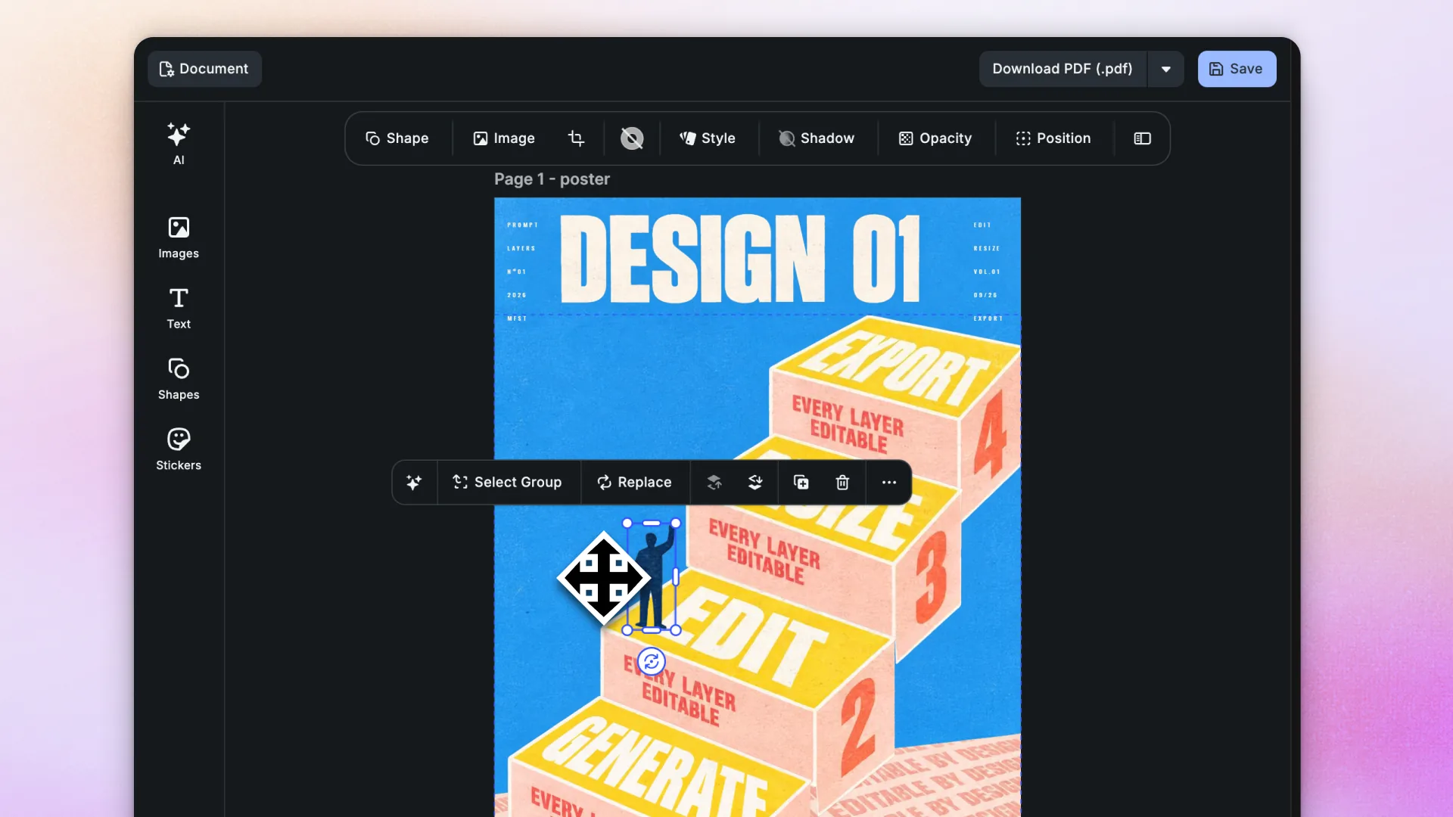Click the AI sparkle in floating toolbar
The height and width of the screenshot is (817, 1453).
(x=414, y=483)
